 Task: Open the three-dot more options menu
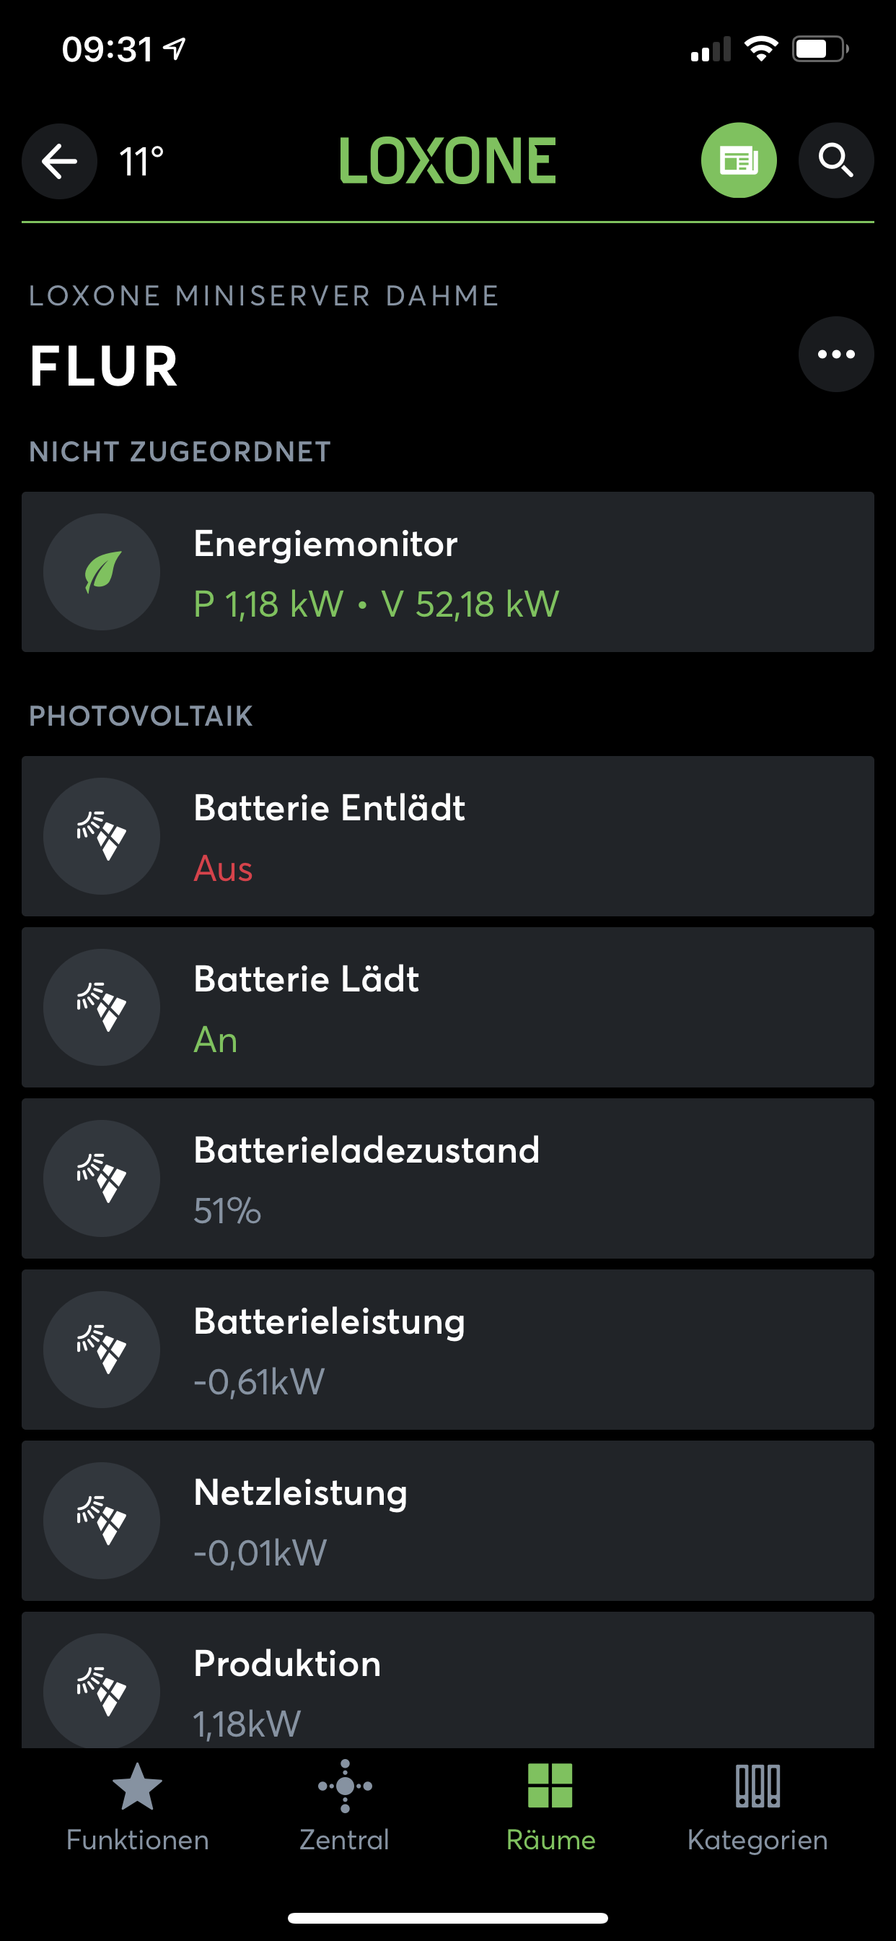tap(836, 354)
